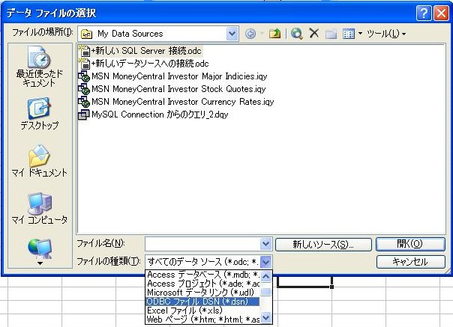This screenshot has width=453, height=327.
Task: Select MSN MoneyCentral Investor Currency Rates.iqy
Action: [176, 102]
